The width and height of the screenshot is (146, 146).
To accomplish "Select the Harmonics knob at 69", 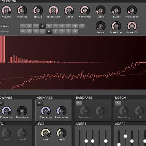I will (x=85, y=10).
